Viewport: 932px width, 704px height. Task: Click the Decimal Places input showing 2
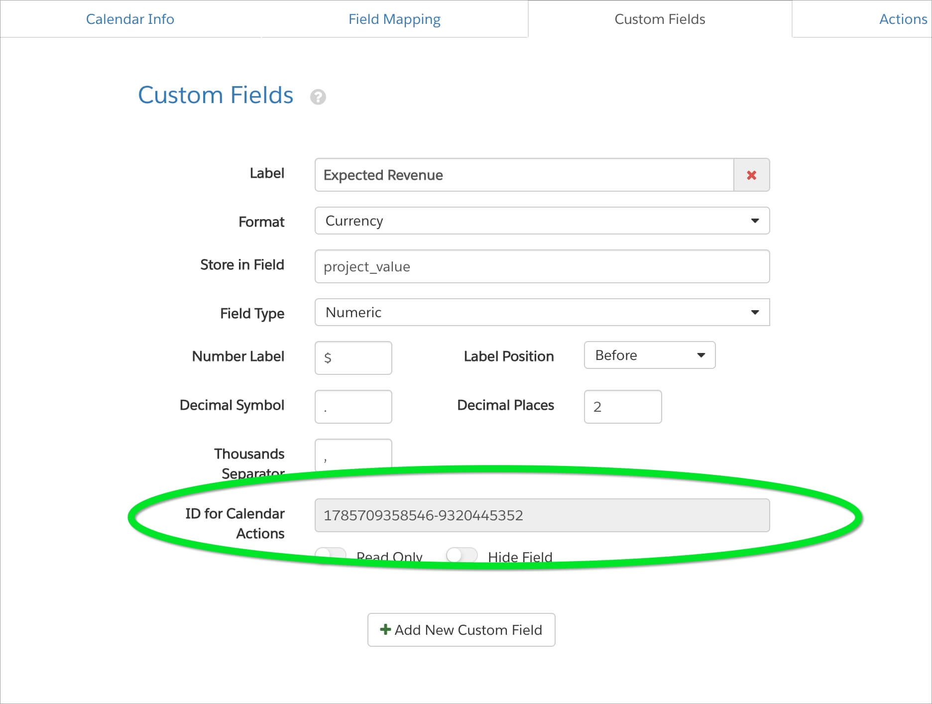pos(623,407)
